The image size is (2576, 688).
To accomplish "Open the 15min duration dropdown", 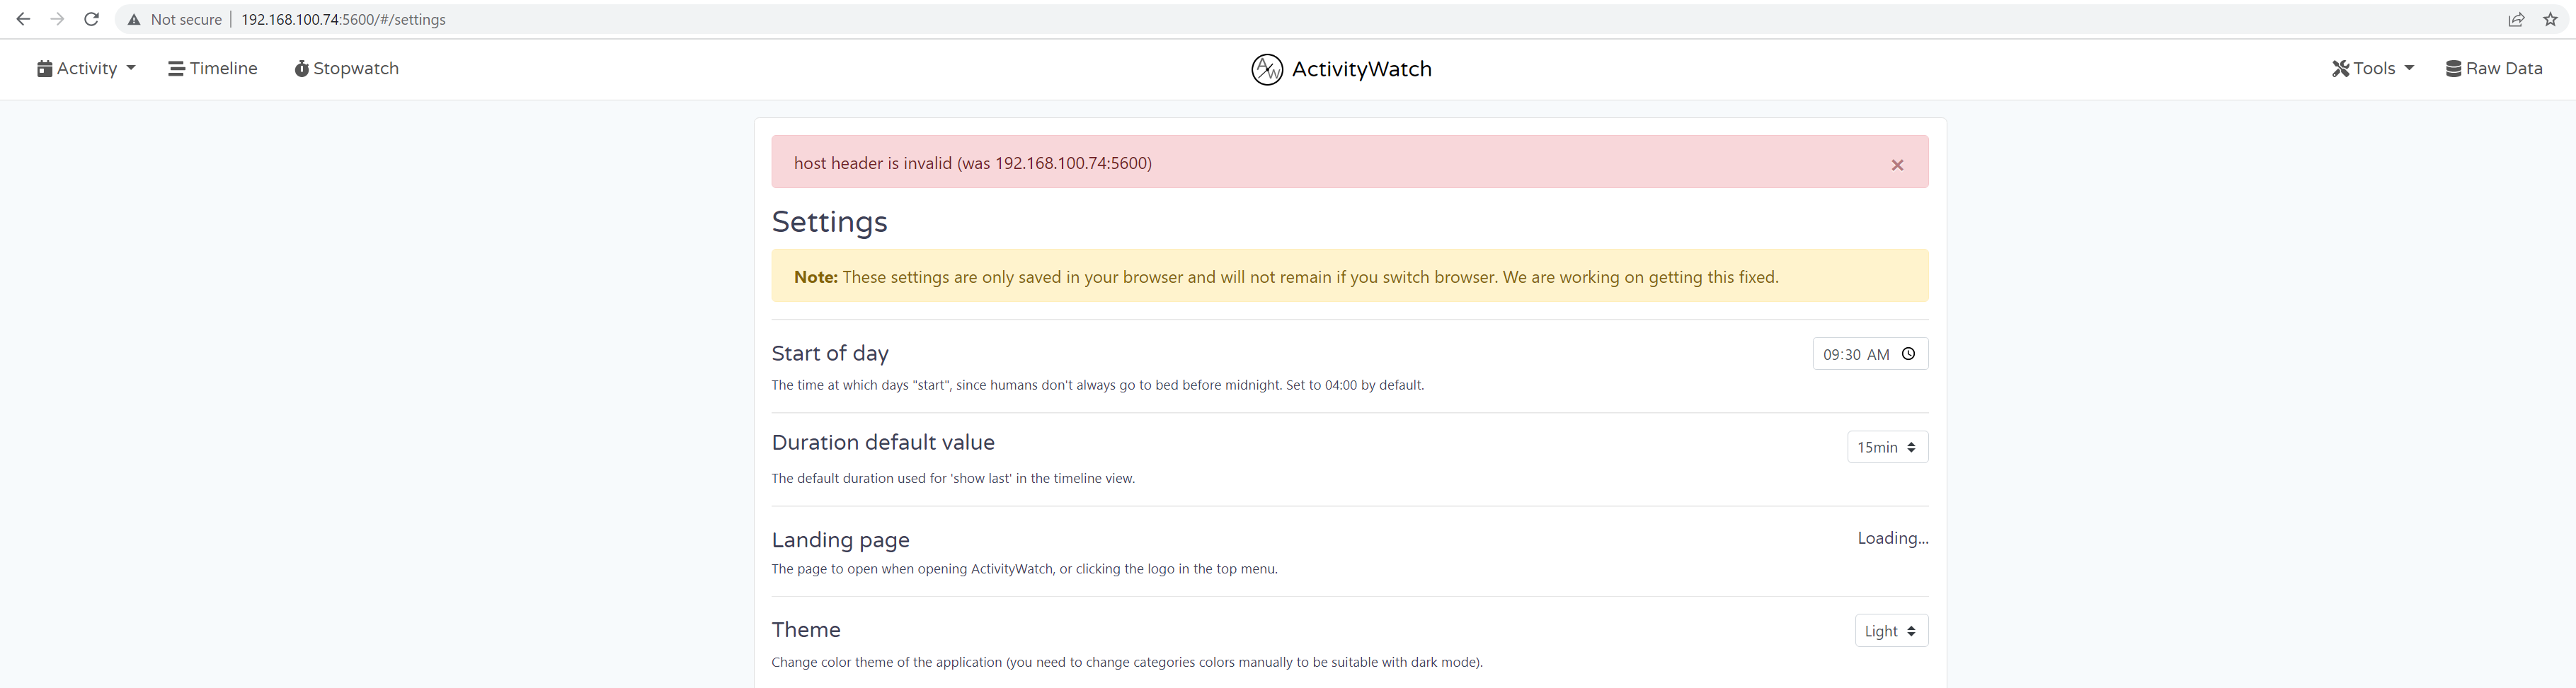I will click(1887, 448).
